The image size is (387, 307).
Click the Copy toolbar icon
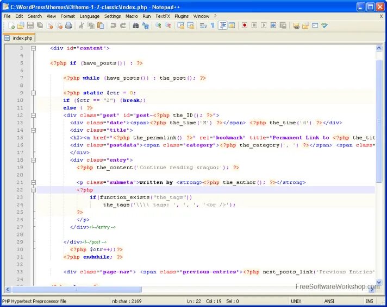[x=91, y=25]
